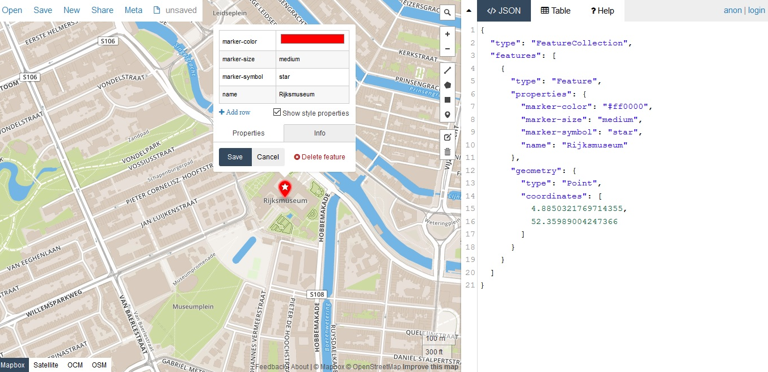Image resolution: width=768 pixels, height=372 pixels.
Task: Edit the name value Rijksmuseum
Action: point(313,94)
